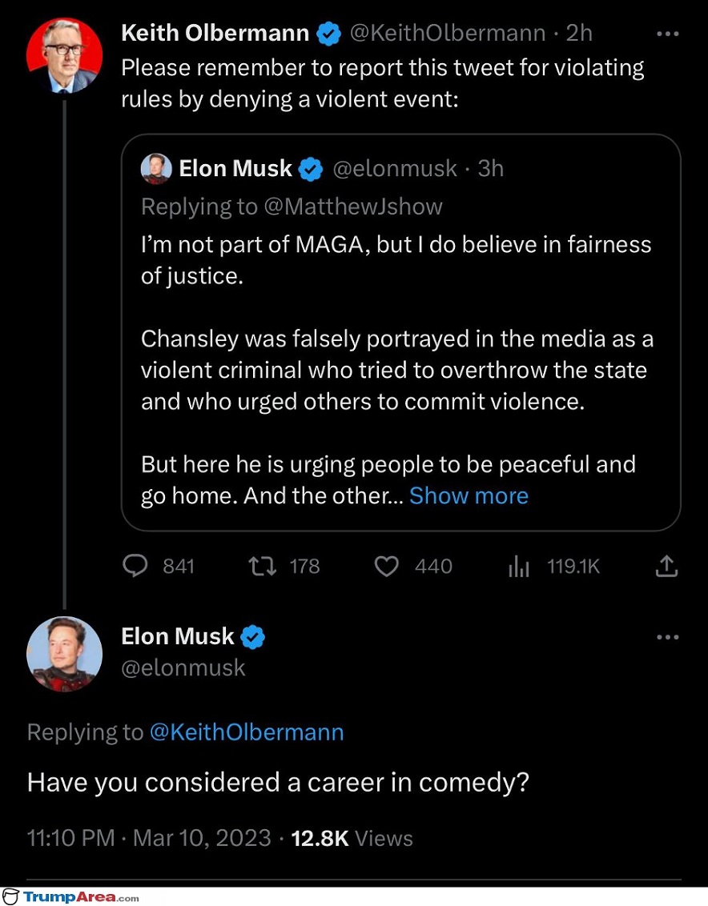Click verified badge beside Elon Musk reply

coord(253,636)
